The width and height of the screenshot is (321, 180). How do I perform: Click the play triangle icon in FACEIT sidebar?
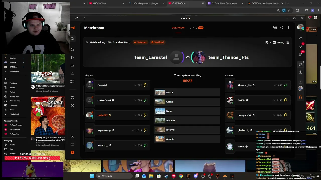(x=72, y=57)
